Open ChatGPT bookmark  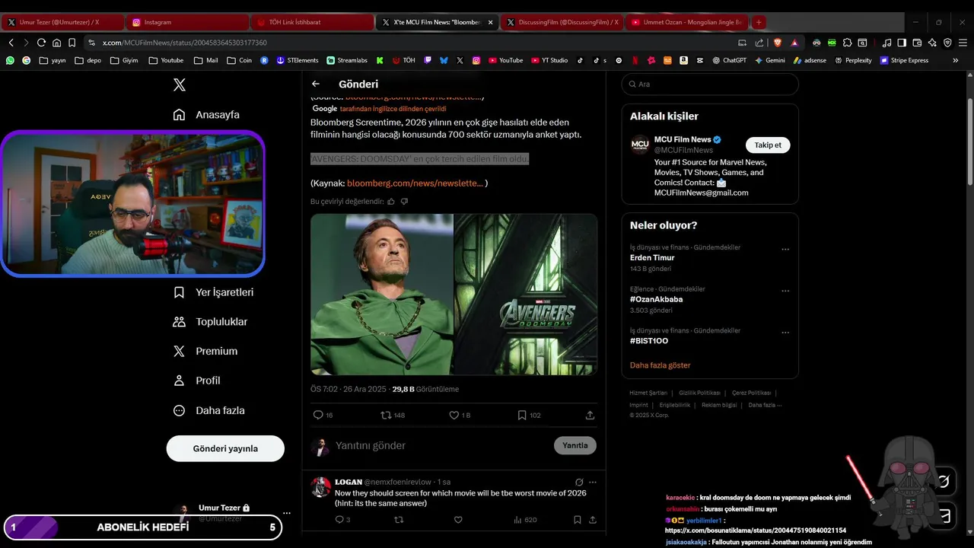(729, 60)
